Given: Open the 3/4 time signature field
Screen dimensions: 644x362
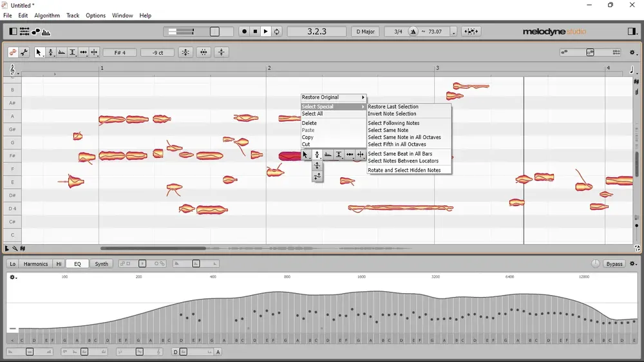Looking at the screenshot, I should [398, 32].
